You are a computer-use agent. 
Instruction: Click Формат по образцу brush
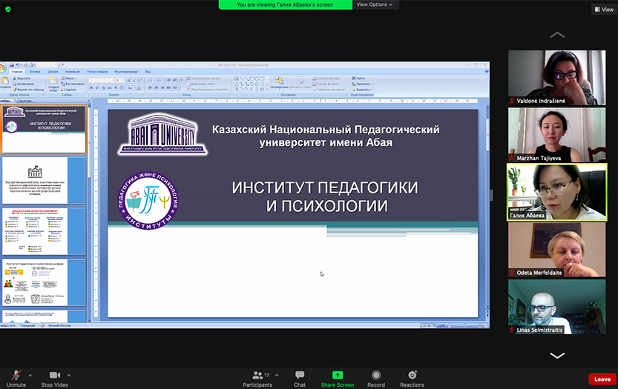pyautogui.click(x=29, y=90)
